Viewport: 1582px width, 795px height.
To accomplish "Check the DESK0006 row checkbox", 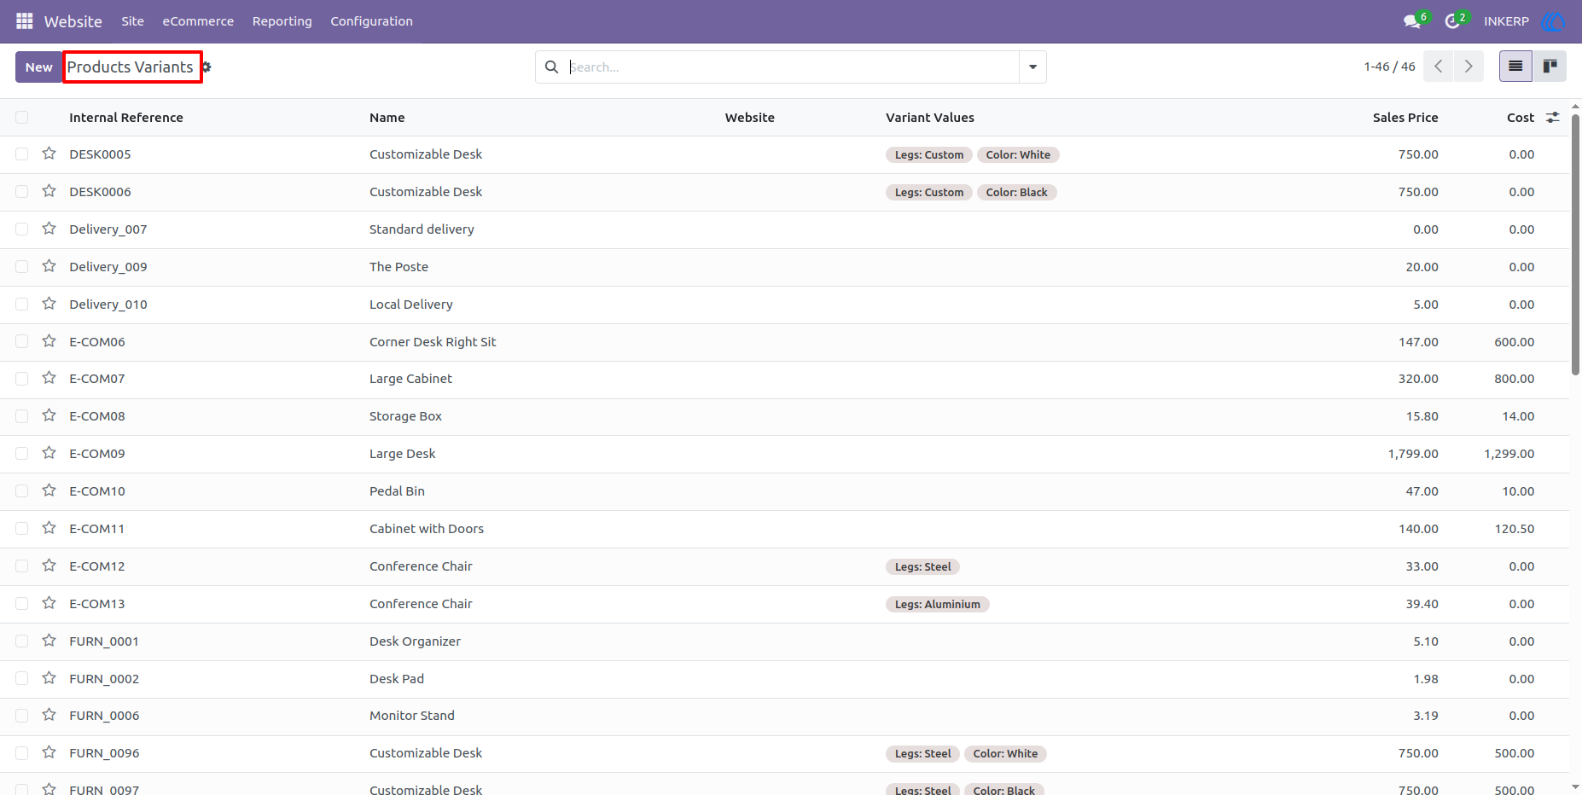I will pos(22,192).
